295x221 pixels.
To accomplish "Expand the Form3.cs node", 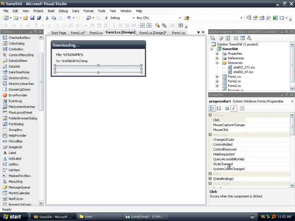I will click(217, 86).
